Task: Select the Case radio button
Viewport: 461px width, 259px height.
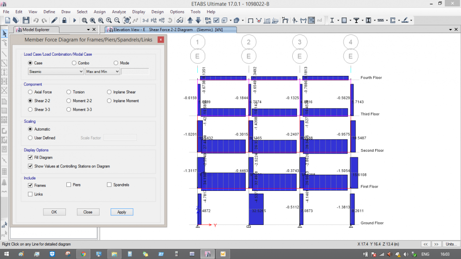Action: coord(30,63)
